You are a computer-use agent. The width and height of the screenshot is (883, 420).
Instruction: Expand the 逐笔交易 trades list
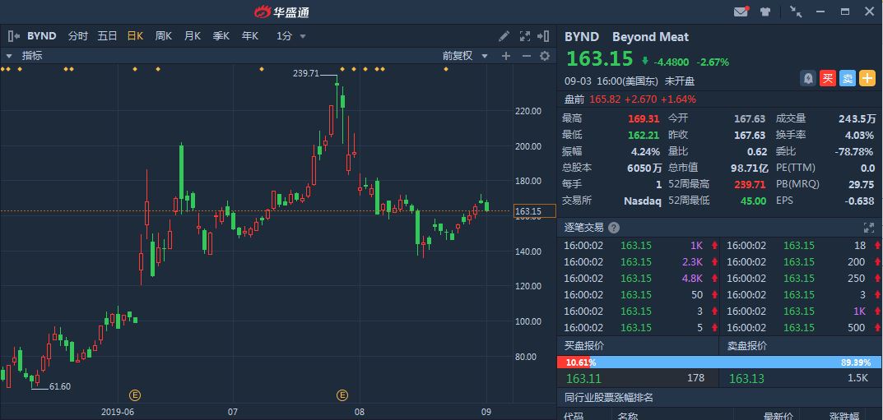click(868, 228)
